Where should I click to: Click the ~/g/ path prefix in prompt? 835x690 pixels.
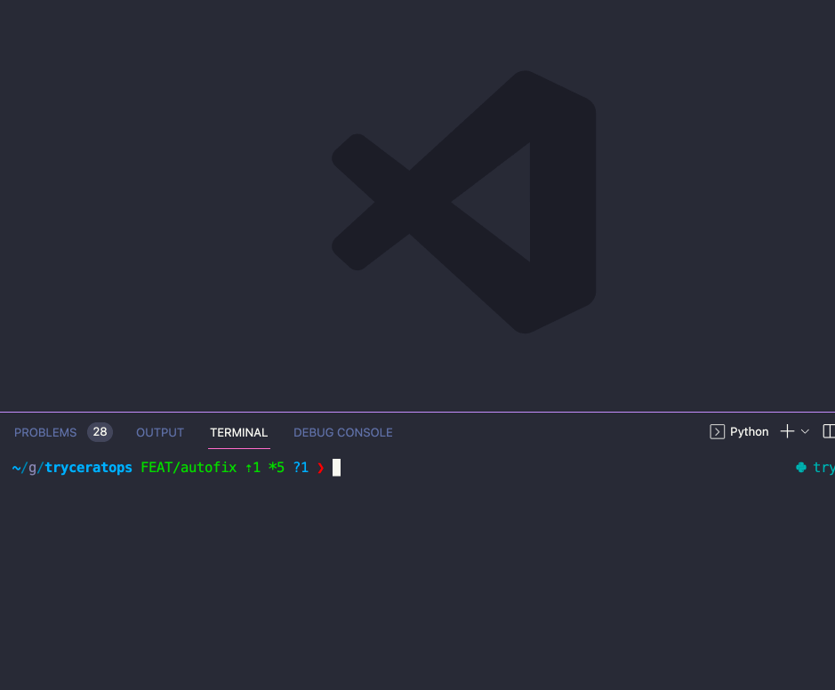(28, 468)
